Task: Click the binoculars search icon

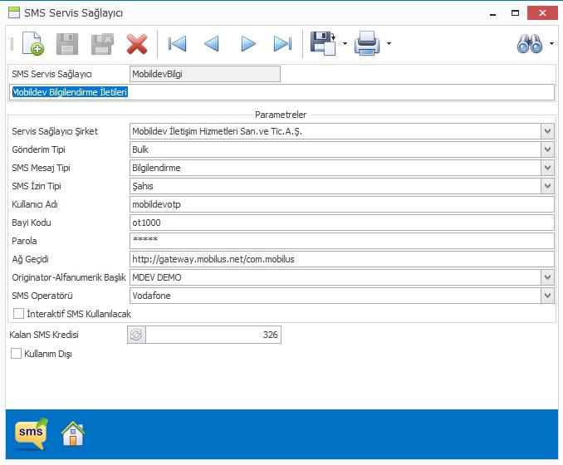Action: (530, 44)
